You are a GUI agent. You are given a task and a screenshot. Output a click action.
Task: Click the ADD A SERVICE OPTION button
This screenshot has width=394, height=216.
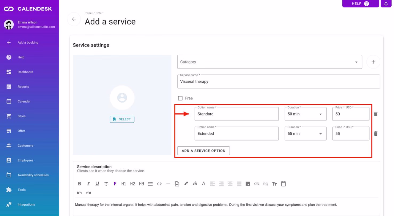pyautogui.click(x=203, y=151)
